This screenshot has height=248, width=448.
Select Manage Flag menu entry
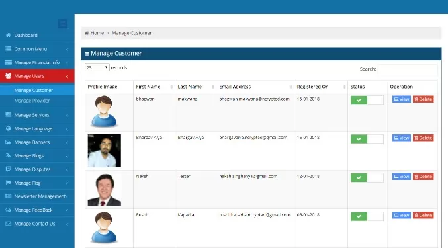pyautogui.click(x=37, y=183)
